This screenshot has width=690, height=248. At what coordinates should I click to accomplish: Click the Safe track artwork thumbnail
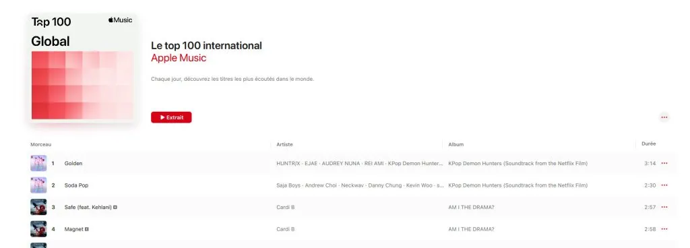coord(38,207)
